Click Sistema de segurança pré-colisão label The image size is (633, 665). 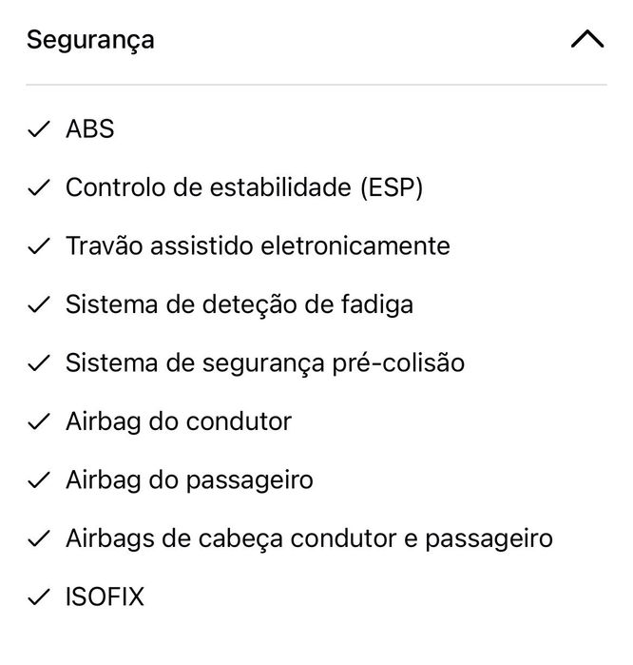(265, 363)
